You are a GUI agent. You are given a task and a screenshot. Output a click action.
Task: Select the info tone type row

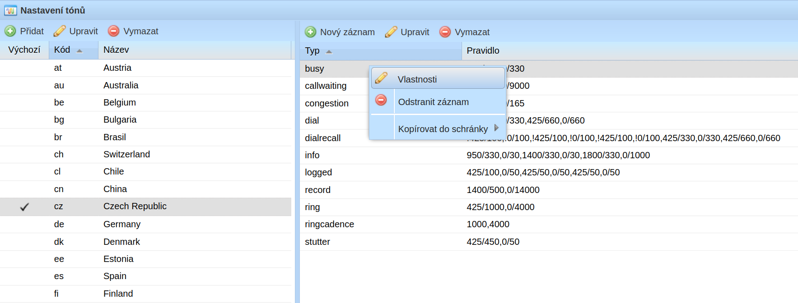(549, 156)
